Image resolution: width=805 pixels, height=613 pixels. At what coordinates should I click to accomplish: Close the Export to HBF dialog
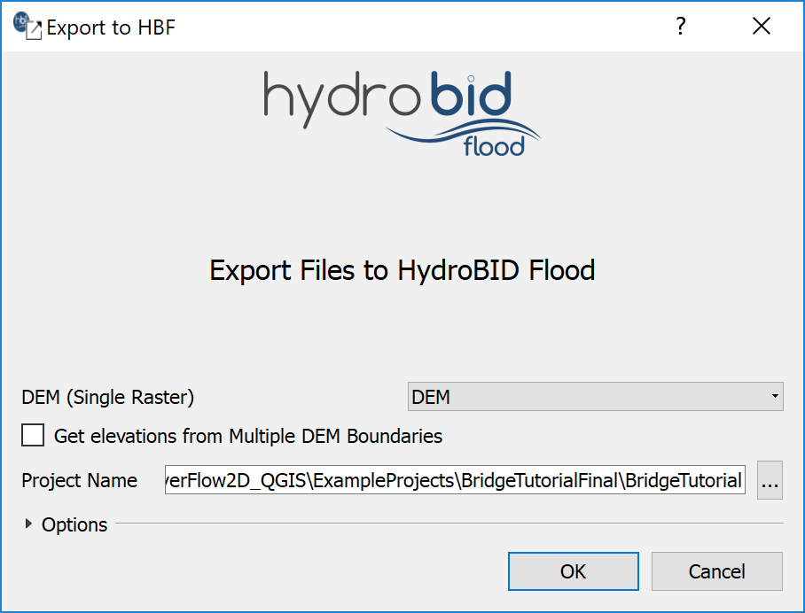761,27
